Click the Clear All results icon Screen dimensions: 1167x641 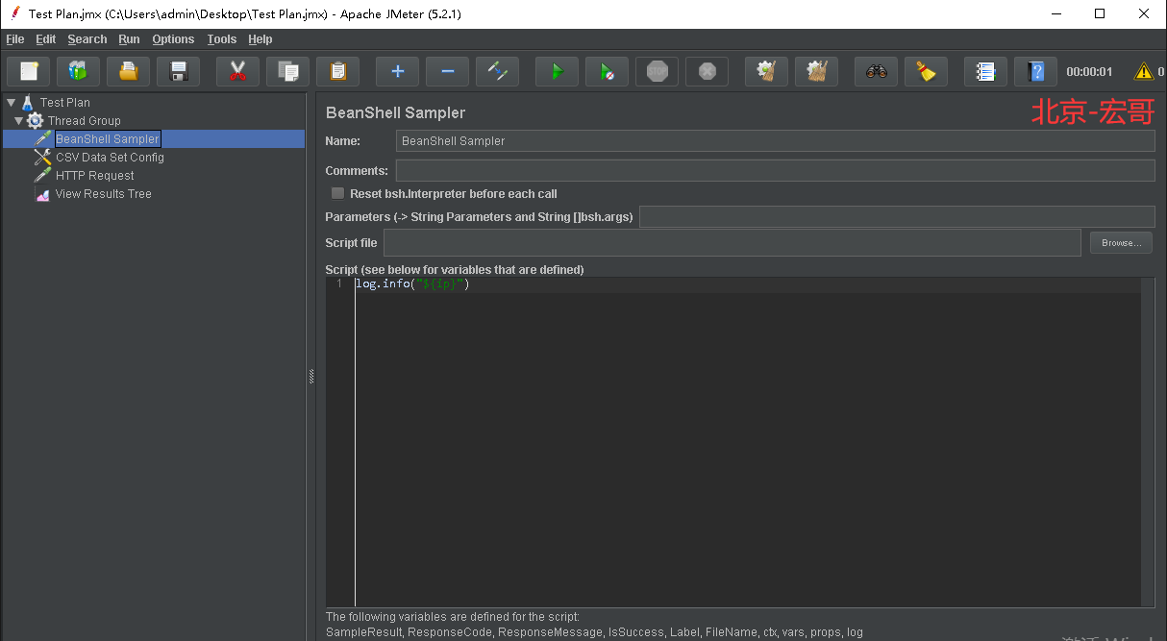pyautogui.click(x=816, y=71)
